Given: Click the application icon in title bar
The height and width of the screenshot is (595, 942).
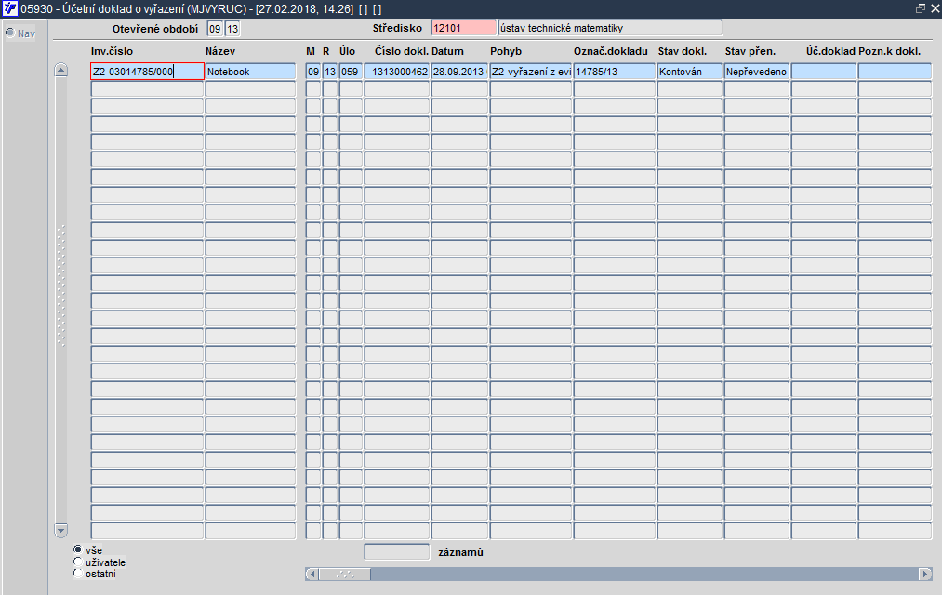Looking at the screenshot, I should [9, 8].
